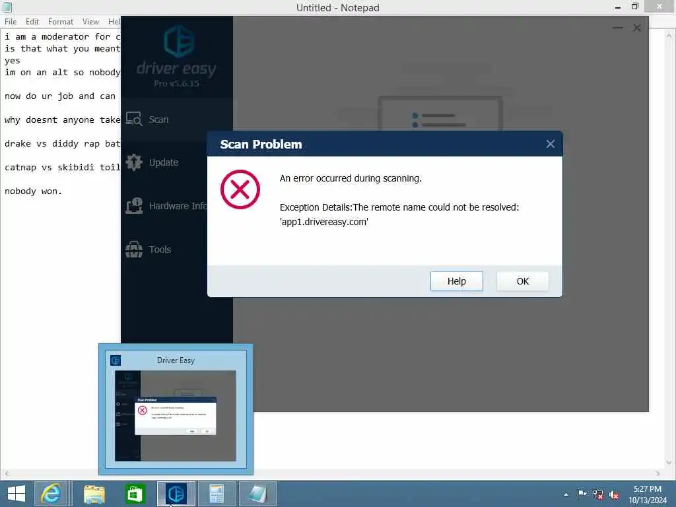Click the Driver Easy logo at the top
Screen dimensions: 676x507
[x=178, y=42]
